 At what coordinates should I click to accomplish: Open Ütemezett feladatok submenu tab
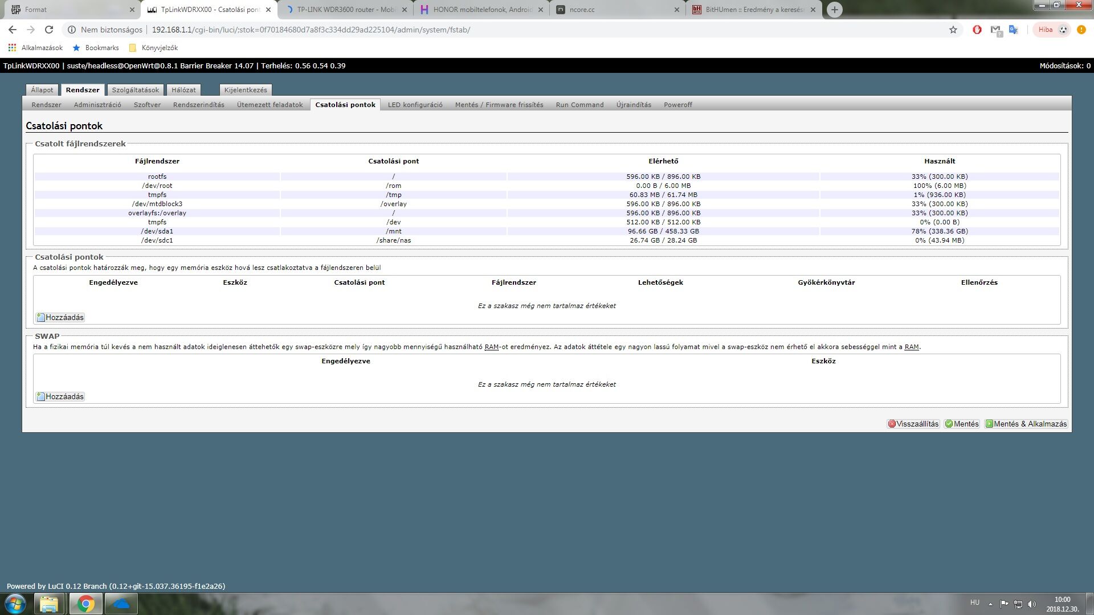[x=270, y=105]
